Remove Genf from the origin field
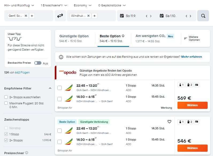This screenshot has width=213, height=156. [26, 16]
